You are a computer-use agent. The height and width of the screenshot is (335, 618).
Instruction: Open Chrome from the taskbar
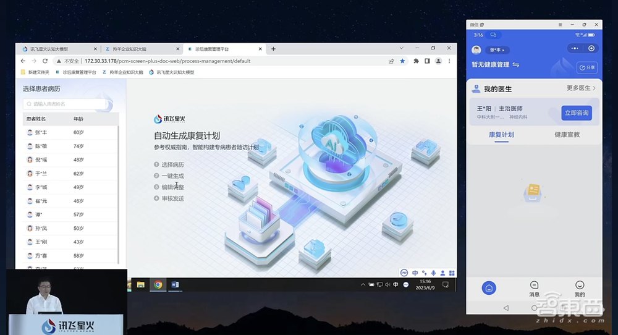click(158, 284)
